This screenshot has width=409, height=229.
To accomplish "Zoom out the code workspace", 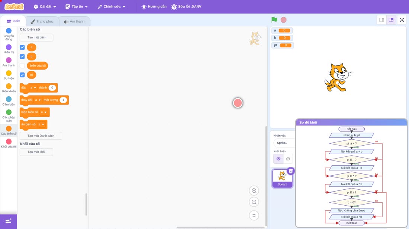I will 254,202.
